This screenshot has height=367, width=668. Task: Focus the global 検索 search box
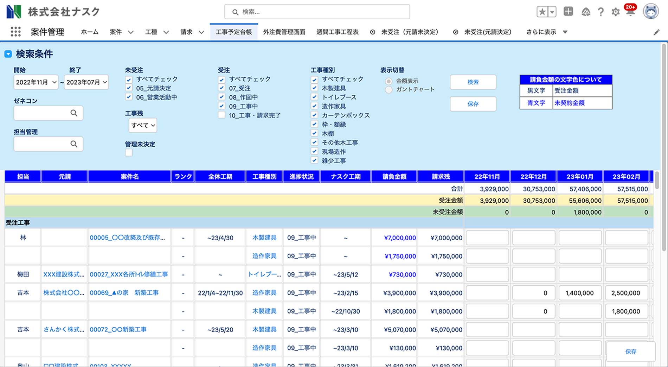(x=317, y=12)
